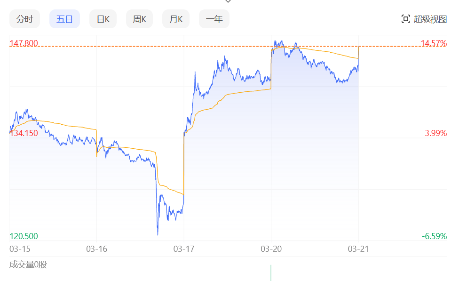Viewport: 459px width, 281px height.
Task: Click the 超级视图 fullscreen icon
Action: pyautogui.click(x=405, y=19)
